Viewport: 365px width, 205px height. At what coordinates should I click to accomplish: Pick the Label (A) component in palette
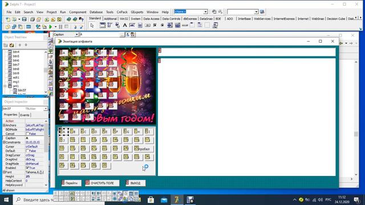(125, 26)
